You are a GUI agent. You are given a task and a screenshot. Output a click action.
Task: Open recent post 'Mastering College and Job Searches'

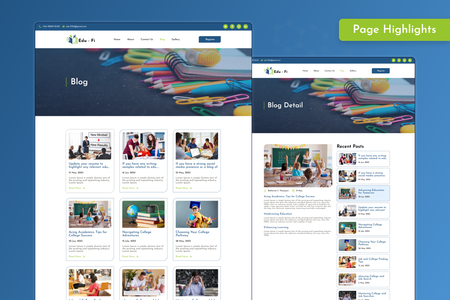[363, 295]
